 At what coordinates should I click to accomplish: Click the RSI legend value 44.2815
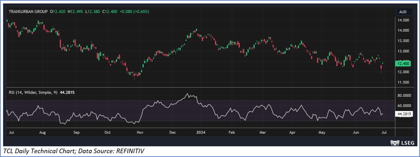[67, 92]
